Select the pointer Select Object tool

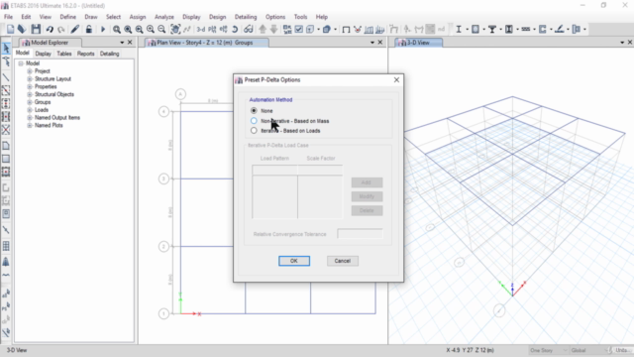pos(6,49)
